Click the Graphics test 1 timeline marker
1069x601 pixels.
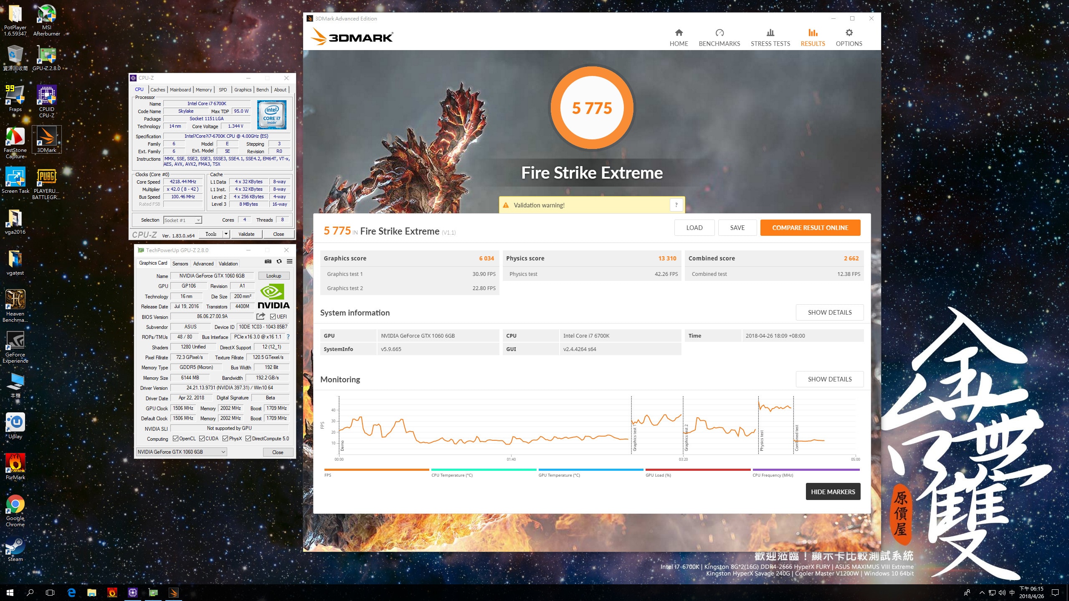[634, 438]
